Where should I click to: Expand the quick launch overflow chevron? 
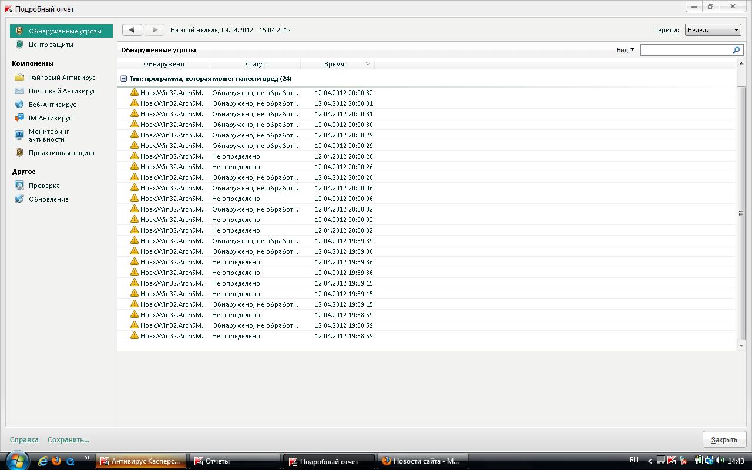pyautogui.click(x=88, y=458)
